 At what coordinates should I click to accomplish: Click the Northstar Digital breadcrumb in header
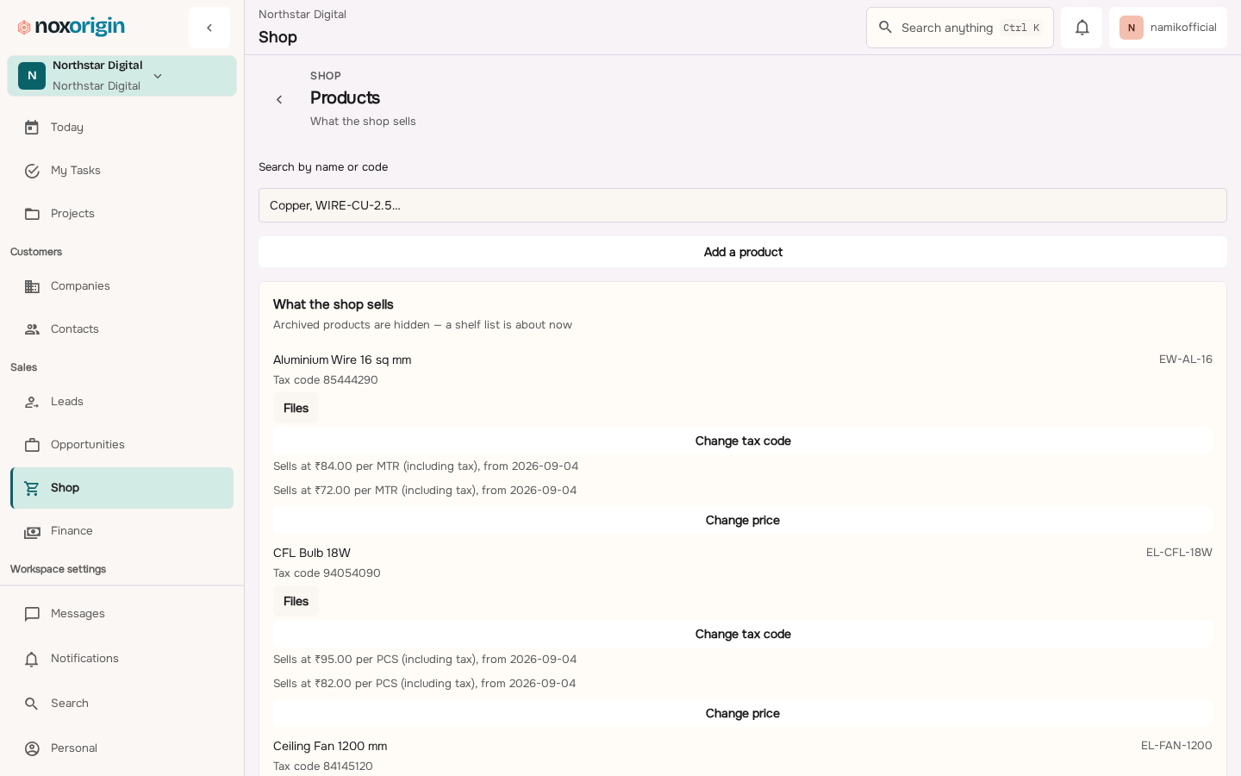(302, 15)
